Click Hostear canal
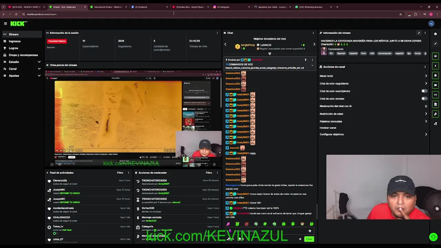Viewport: 441px width, 248px height. [328, 128]
